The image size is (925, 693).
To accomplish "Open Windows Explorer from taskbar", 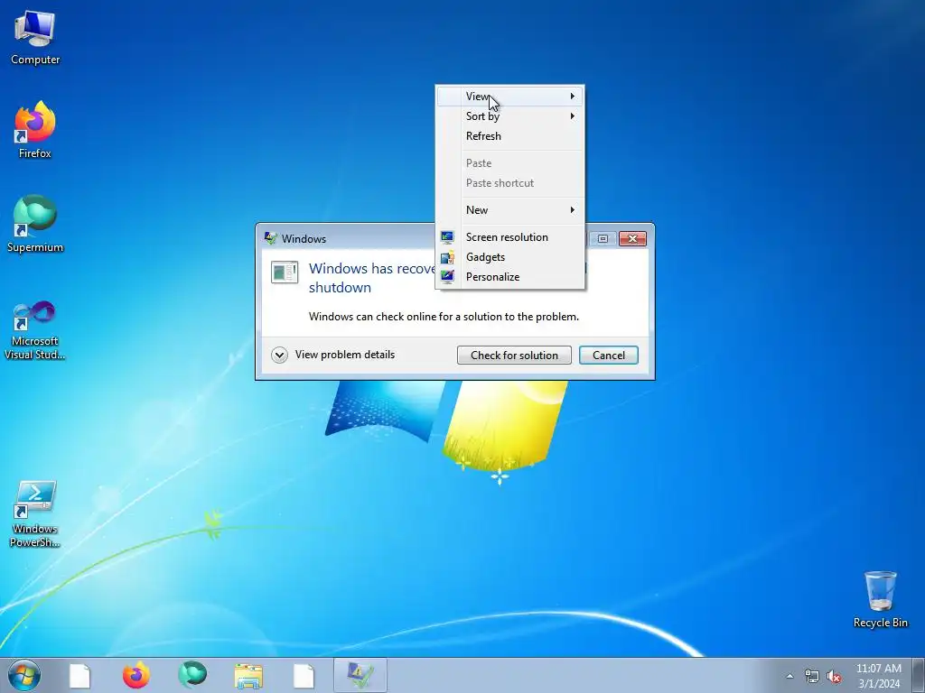I will click(x=248, y=676).
